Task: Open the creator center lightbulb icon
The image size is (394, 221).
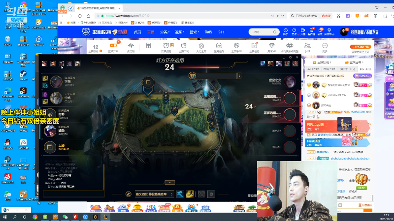Action: (x=329, y=30)
